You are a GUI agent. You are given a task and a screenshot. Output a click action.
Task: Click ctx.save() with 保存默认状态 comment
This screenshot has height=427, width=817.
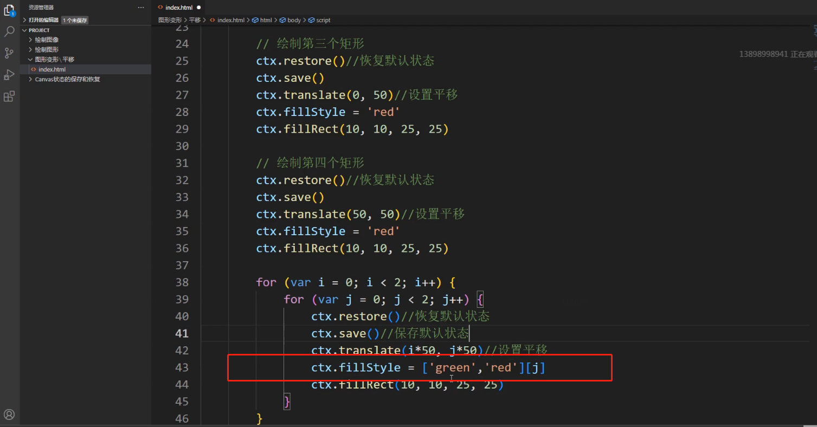click(390, 333)
